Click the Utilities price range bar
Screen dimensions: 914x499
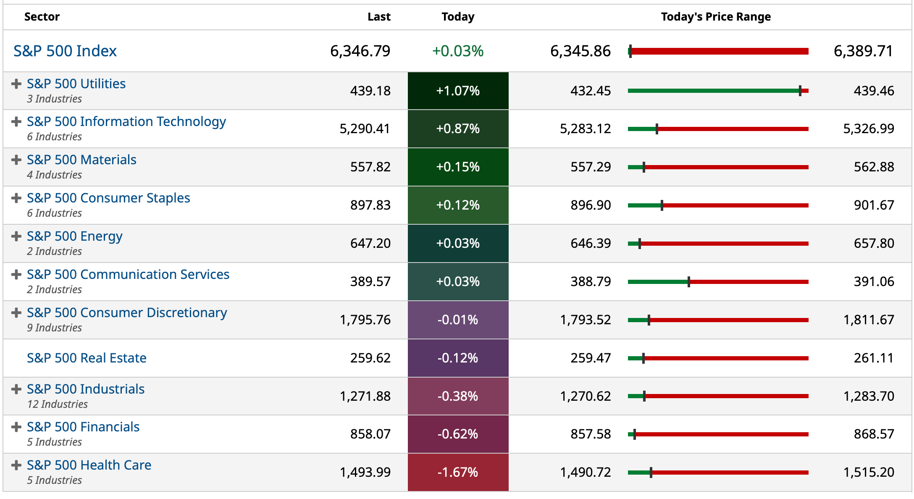click(718, 91)
